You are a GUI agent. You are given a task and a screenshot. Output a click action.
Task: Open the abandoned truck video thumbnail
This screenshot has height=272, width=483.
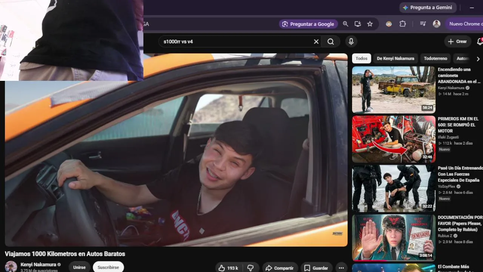394,90
